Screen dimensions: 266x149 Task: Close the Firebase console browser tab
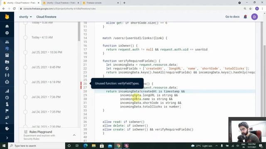tap(118, 3)
